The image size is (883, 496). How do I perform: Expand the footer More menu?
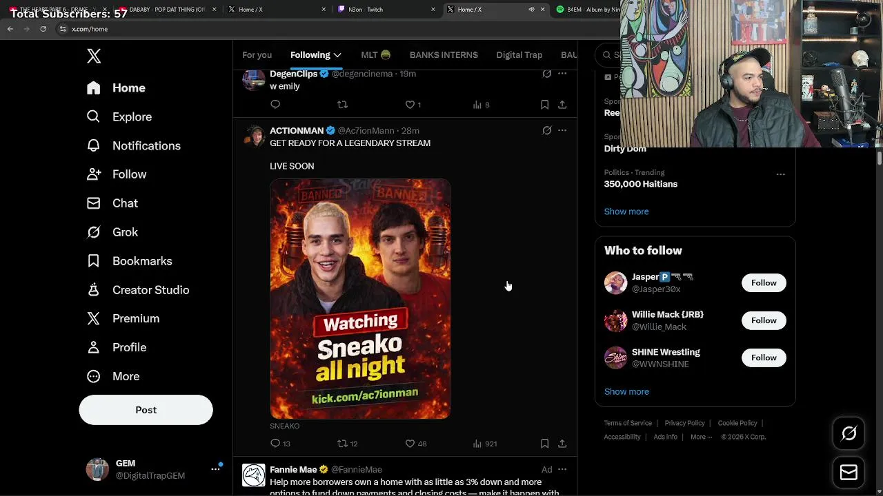[701, 437]
